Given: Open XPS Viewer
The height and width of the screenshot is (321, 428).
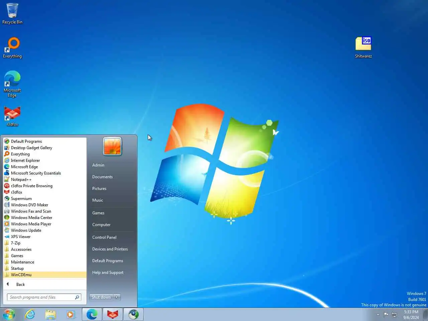Looking at the screenshot, I should (45, 237).
